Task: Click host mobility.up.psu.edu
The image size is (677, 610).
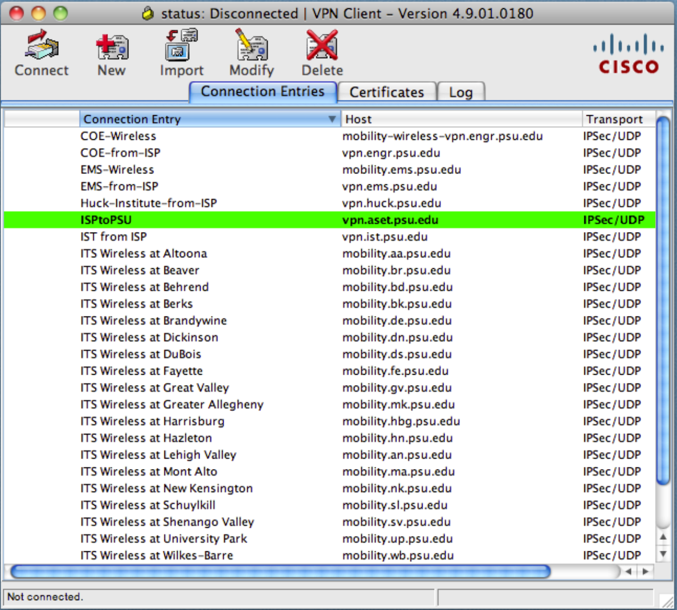Action: point(397,539)
